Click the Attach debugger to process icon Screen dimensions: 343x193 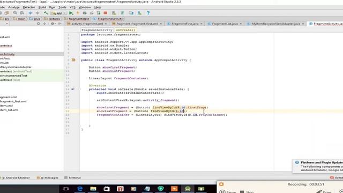(x=99, y=13)
